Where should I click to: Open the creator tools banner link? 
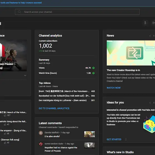(21, 3)
